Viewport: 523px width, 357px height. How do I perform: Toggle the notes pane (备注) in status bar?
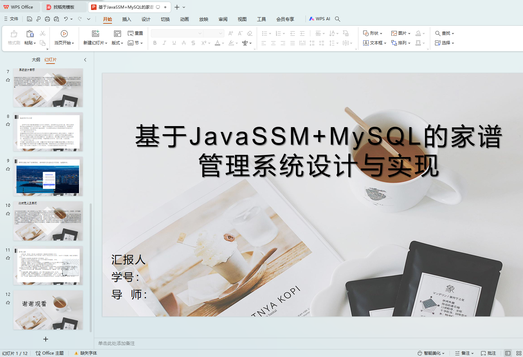tap(464, 353)
